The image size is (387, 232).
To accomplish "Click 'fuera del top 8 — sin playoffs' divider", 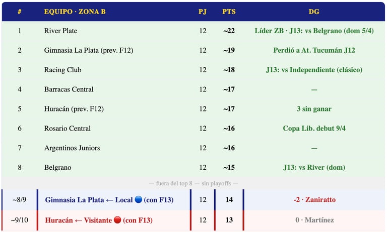I will tap(193, 183).
